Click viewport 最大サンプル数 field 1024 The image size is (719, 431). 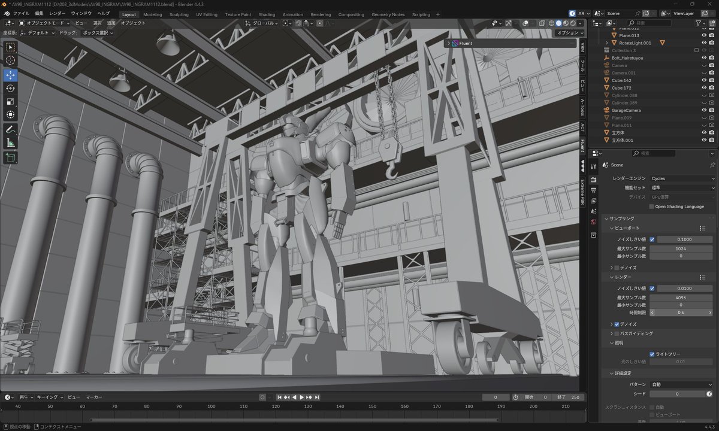pos(681,248)
